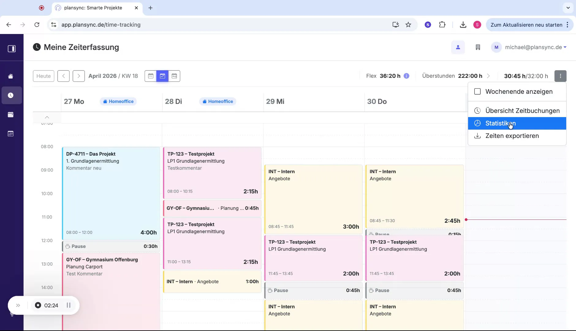Go to the next week
Image resolution: width=576 pixels, height=331 pixels.
point(79,76)
